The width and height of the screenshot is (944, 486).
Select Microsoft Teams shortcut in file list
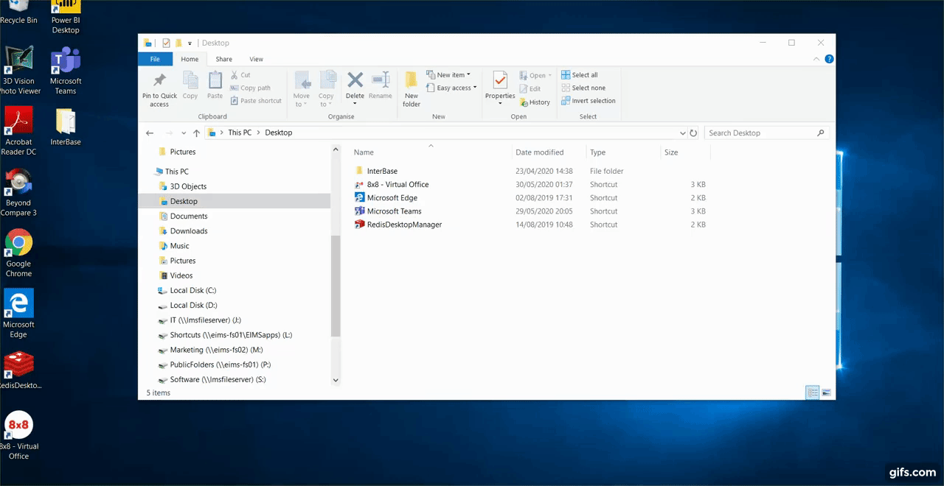[394, 211]
